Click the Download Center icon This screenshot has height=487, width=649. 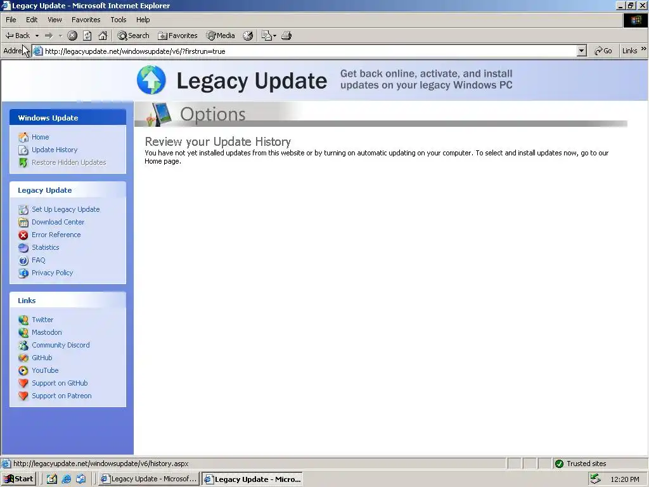[x=23, y=223]
